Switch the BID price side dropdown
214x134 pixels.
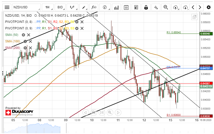pos(60,7)
